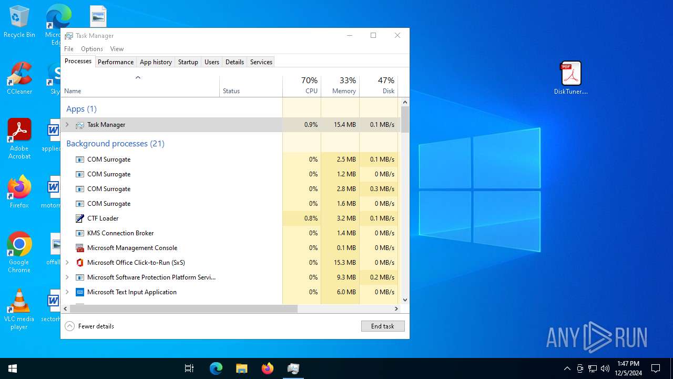The width and height of the screenshot is (673, 379).
Task: Launch Firefox from the taskbar
Action: [x=268, y=368]
